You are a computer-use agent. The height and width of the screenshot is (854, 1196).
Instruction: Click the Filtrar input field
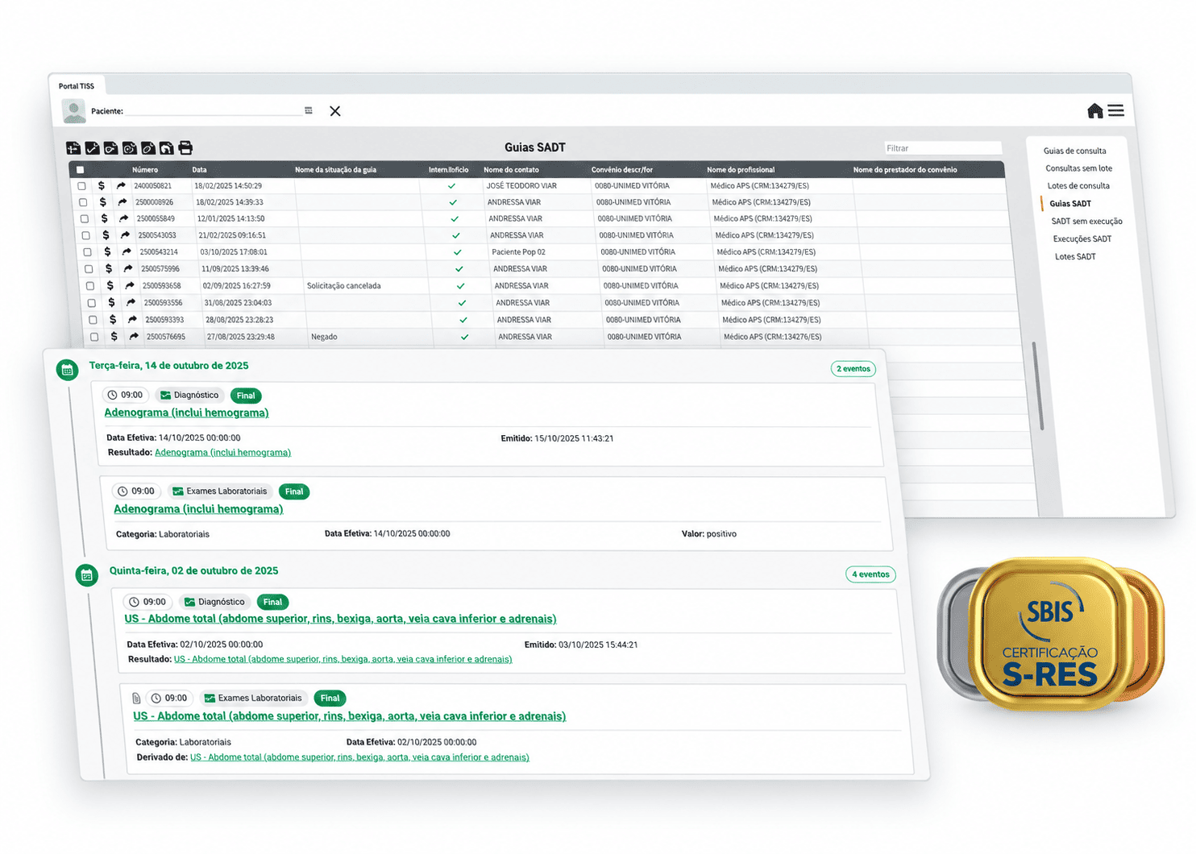click(x=942, y=148)
